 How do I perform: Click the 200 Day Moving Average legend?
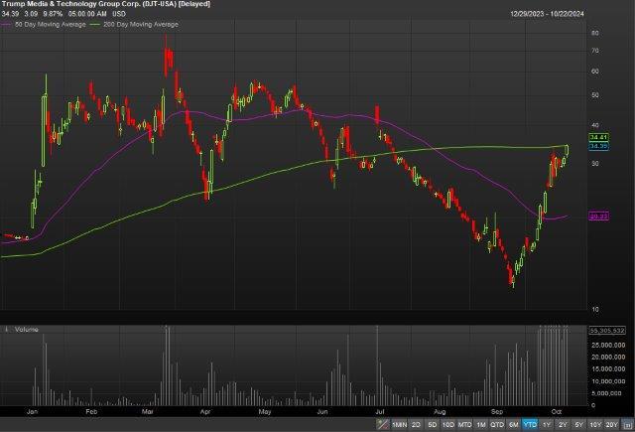[135, 24]
